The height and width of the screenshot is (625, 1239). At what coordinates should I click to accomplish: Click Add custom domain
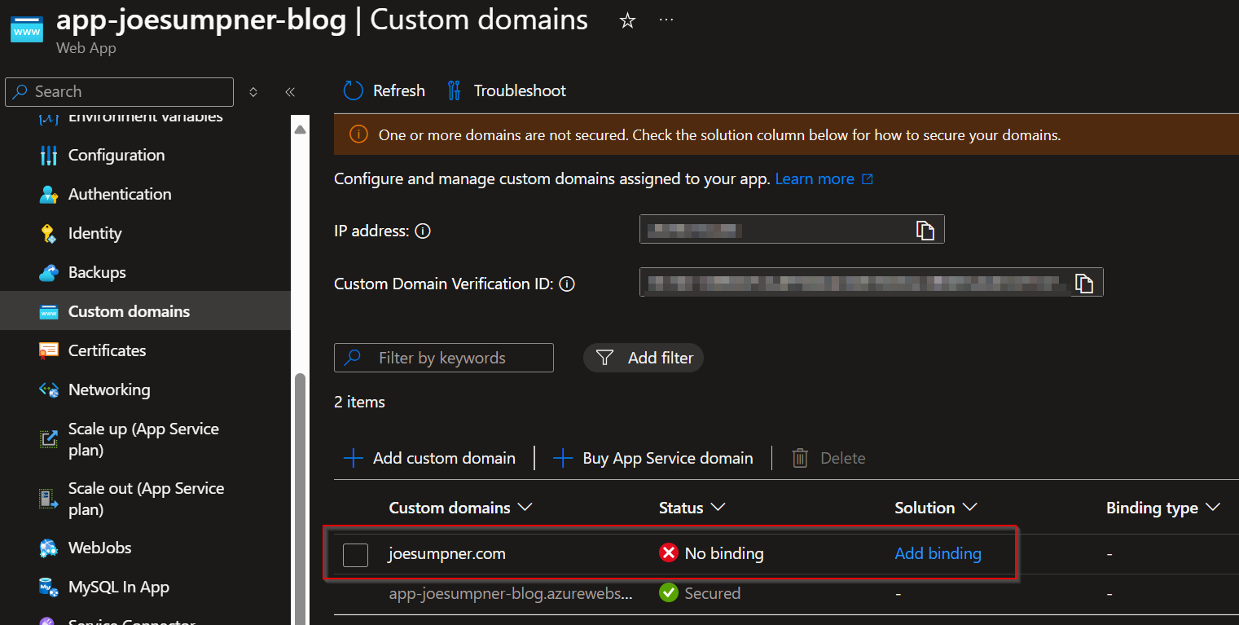click(x=429, y=458)
